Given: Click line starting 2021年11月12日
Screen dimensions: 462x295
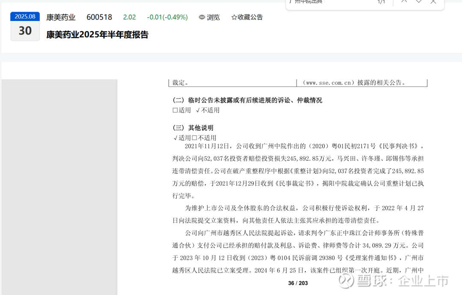Looking at the screenshot, I should pyautogui.click(x=304, y=146).
